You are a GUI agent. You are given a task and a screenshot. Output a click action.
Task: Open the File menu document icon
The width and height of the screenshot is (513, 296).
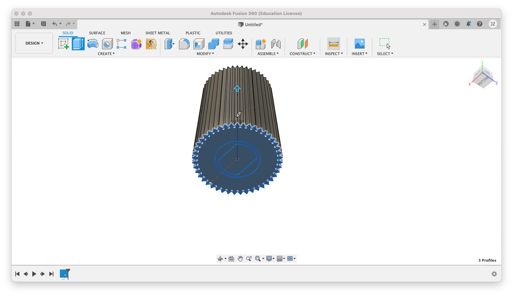click(x=28, y=24)
